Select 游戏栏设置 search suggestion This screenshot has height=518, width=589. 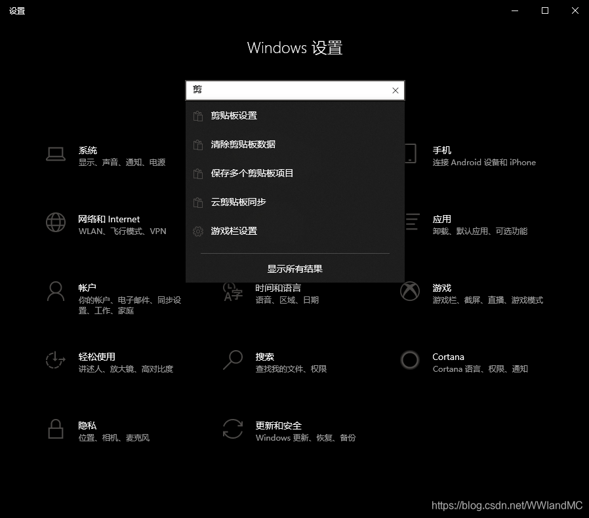(295, 231)
